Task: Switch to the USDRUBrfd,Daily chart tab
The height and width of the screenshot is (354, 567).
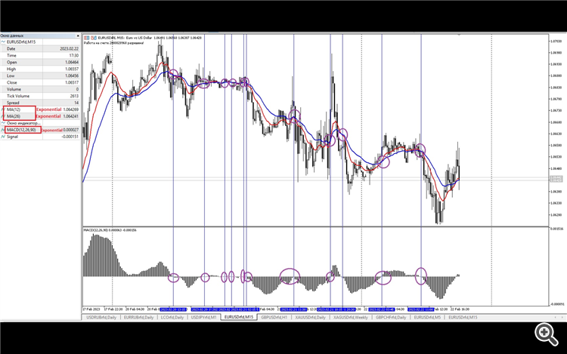Action: point(101,317)
